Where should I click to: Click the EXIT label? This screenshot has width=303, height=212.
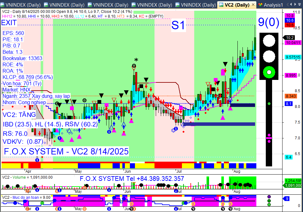(9, 23)
